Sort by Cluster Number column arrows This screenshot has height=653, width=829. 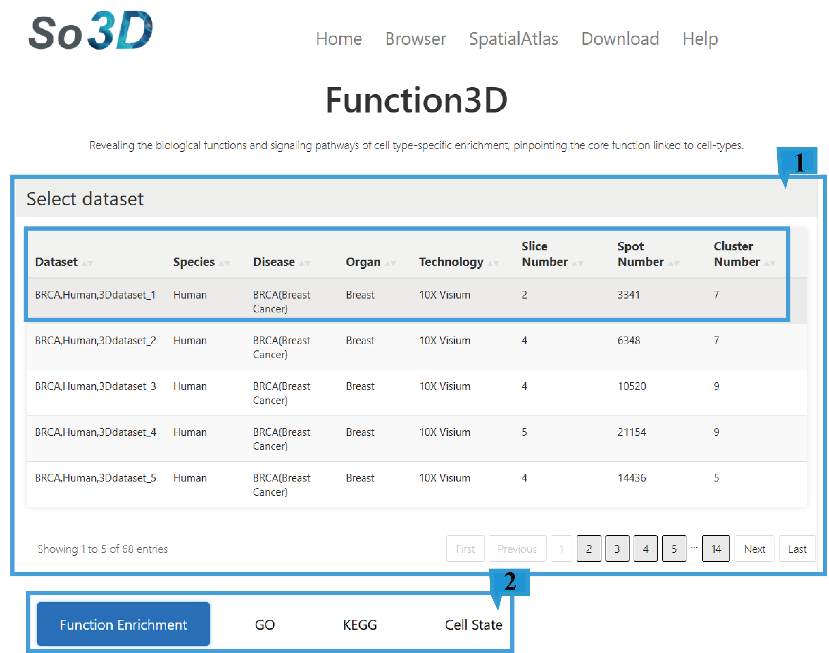(769, 263)
